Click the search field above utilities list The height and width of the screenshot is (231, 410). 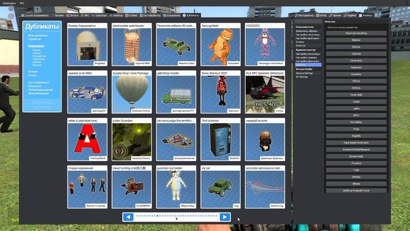tap(308, 21)
